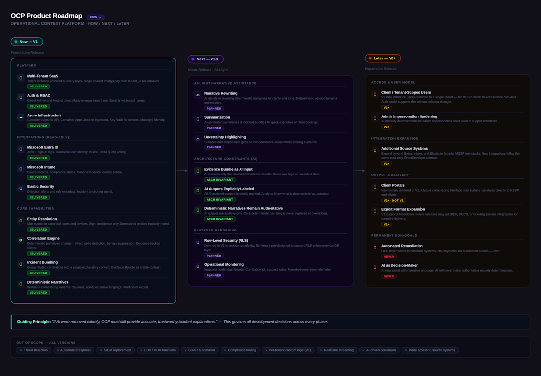The height and width of the screenshot is (376, 541).
Task: Click the Export Format Expansion icon
Action: coord(375,211)
